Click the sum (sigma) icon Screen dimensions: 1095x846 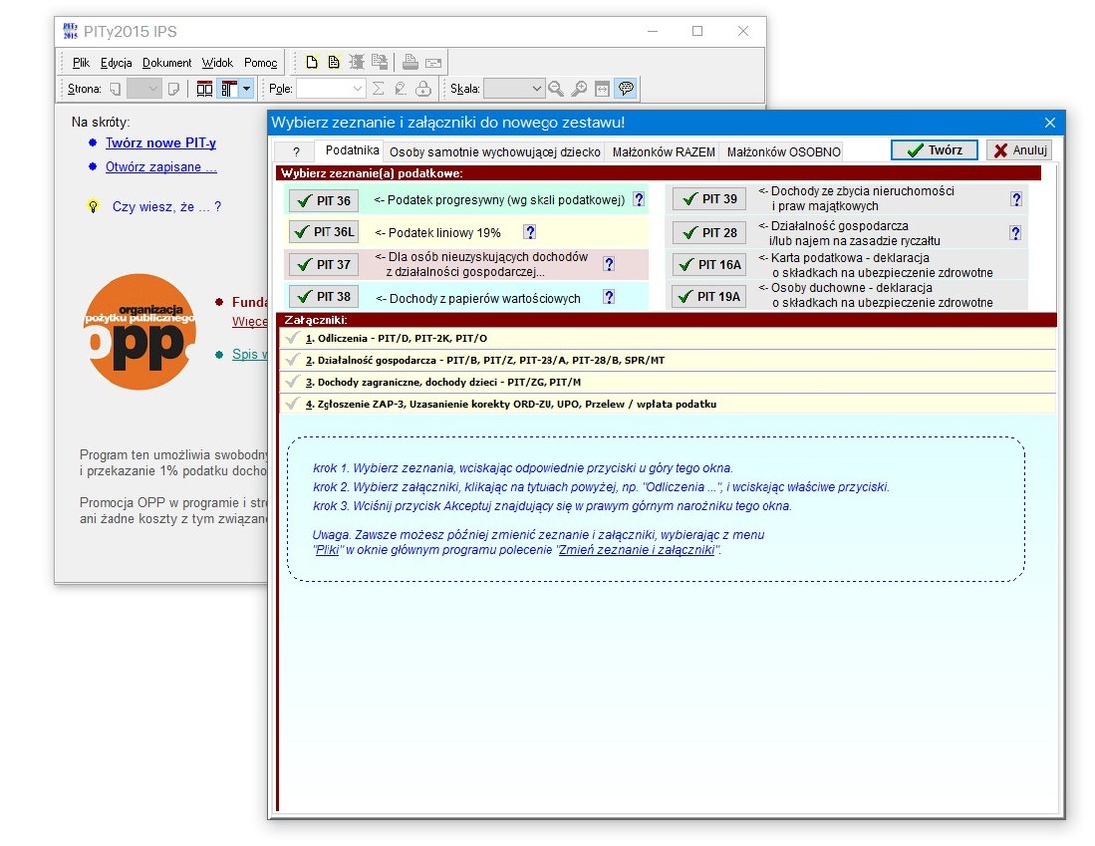click(x=378, y=89)
